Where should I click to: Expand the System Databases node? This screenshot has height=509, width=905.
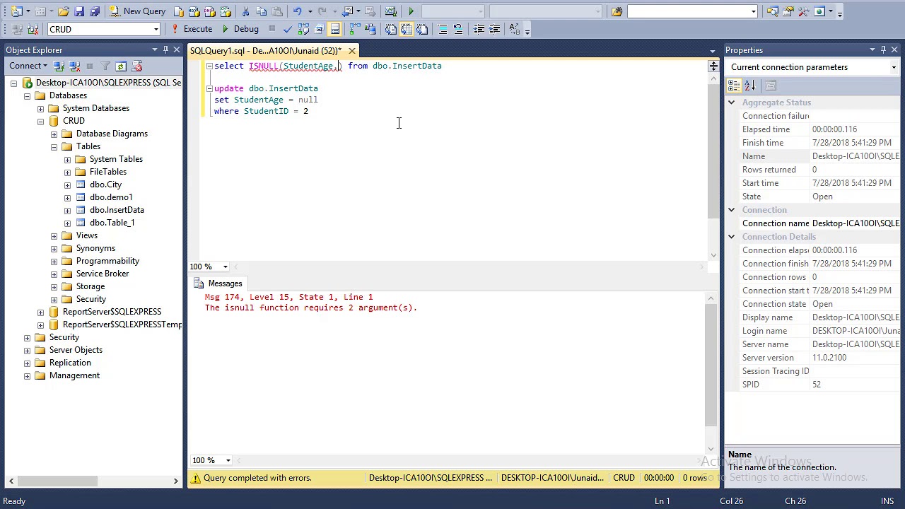coord(40,108)
